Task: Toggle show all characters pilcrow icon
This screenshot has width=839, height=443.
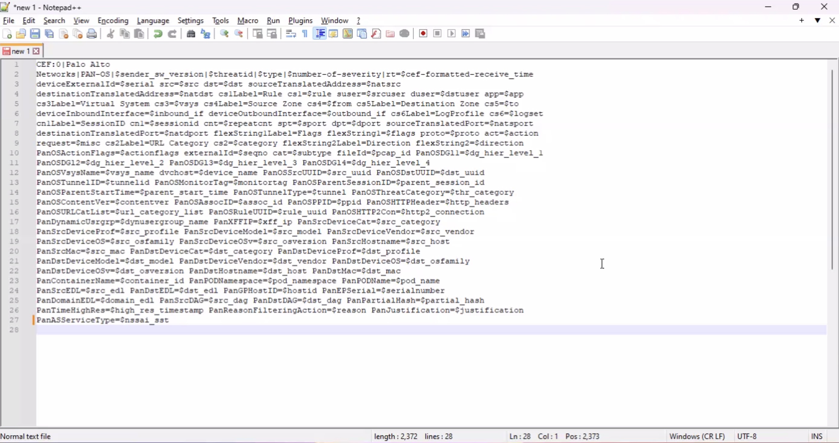Action: coord(305,33)
